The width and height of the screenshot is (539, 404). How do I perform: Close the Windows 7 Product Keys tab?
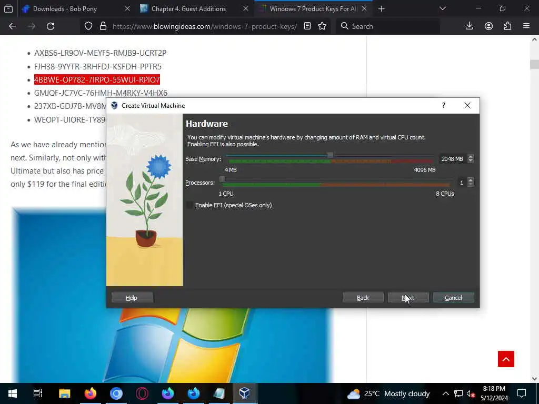coord(364,9)
